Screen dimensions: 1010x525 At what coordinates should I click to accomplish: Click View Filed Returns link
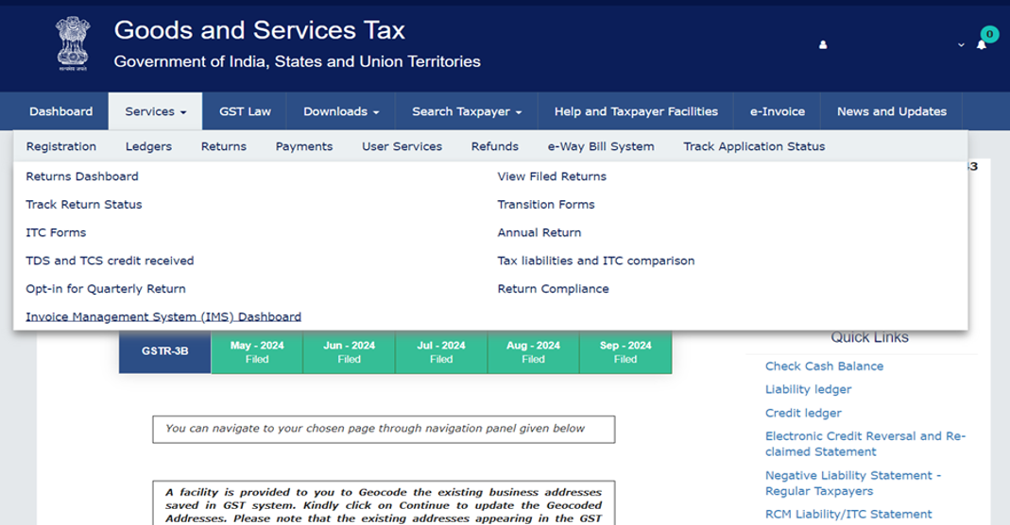(x=552, y=177)
